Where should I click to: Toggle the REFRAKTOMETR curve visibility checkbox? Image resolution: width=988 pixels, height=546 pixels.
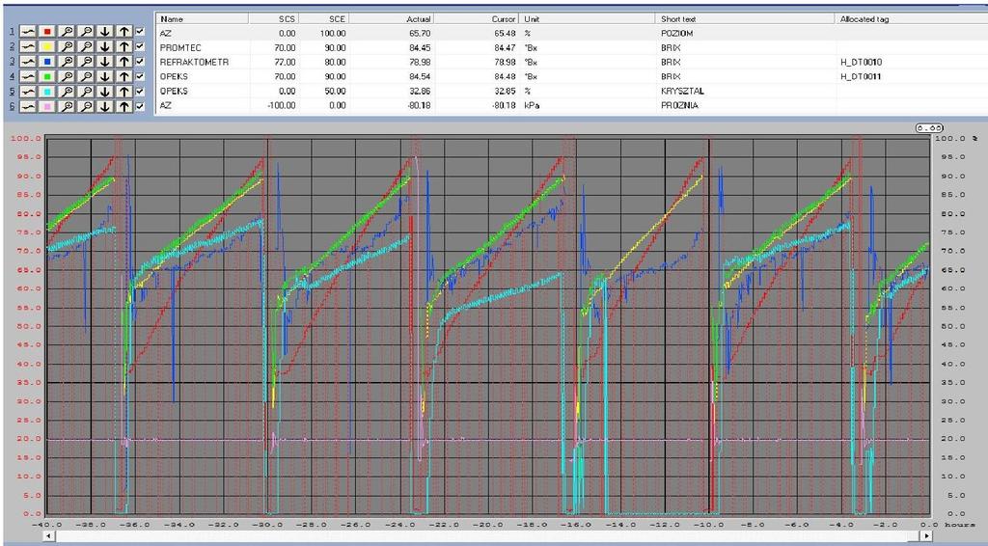140,61
